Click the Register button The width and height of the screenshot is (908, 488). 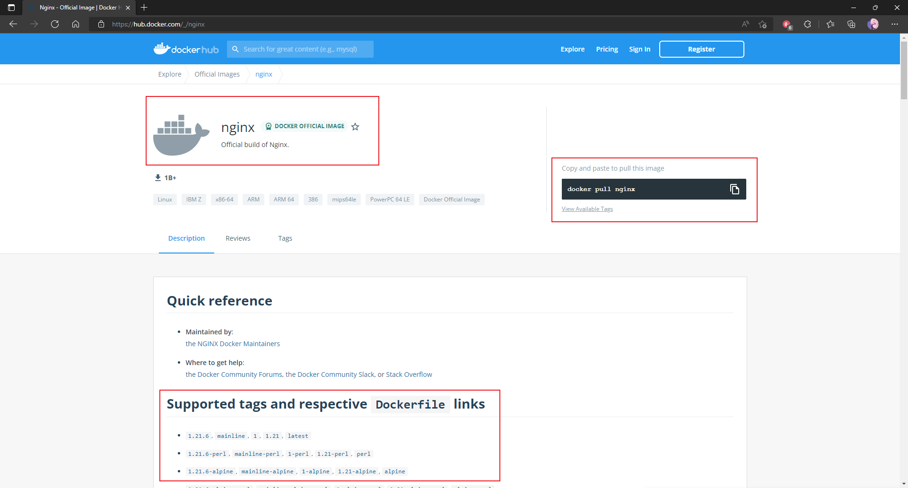701,49
